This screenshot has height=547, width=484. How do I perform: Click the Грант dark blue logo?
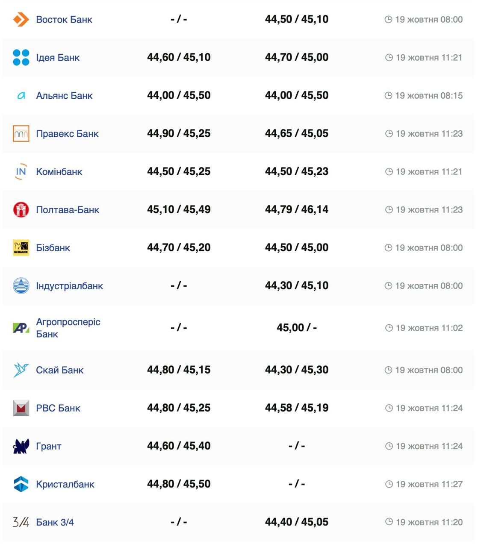[x=21, y=446]
